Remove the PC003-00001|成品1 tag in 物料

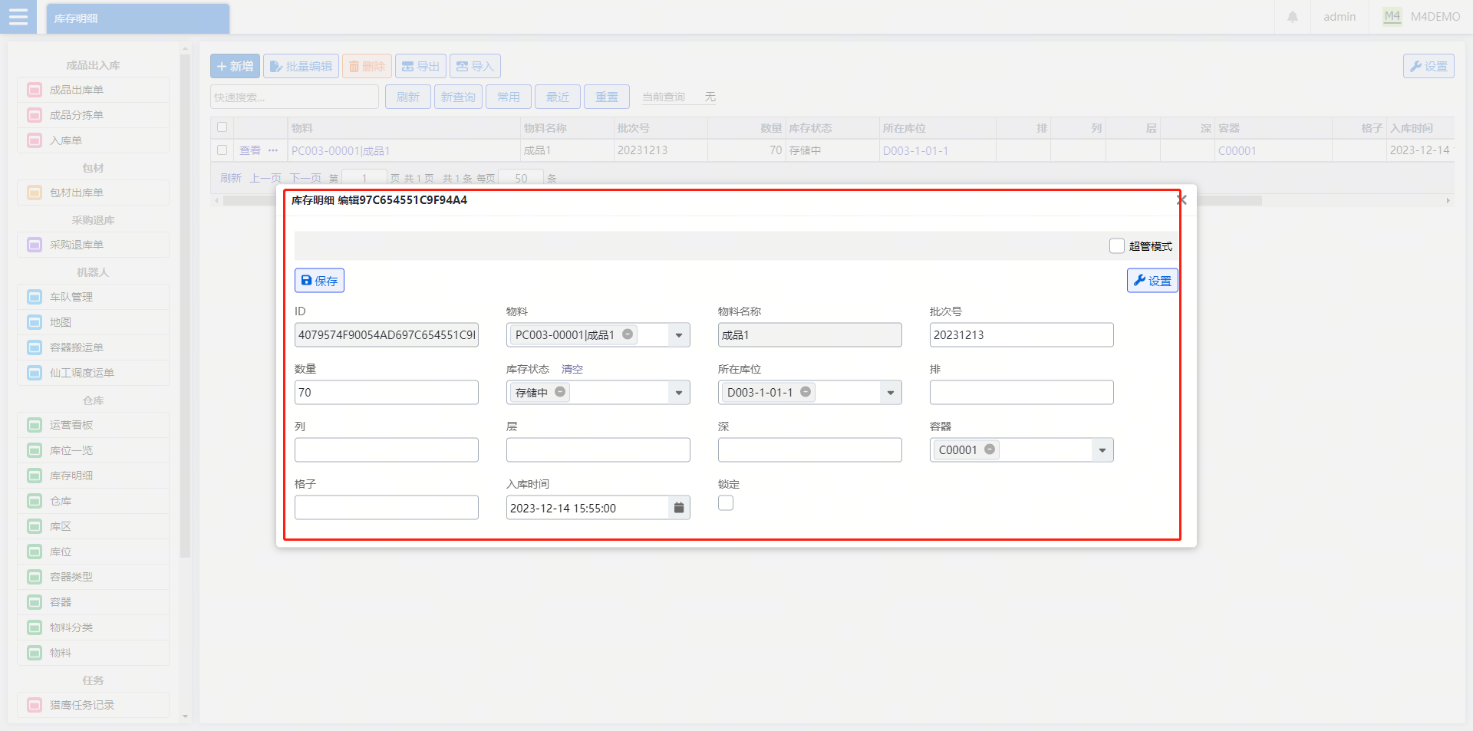click(x=628, y=334)
